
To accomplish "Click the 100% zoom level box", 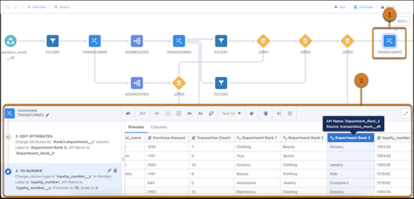I will pyautogui.click(x=402, y=21).
